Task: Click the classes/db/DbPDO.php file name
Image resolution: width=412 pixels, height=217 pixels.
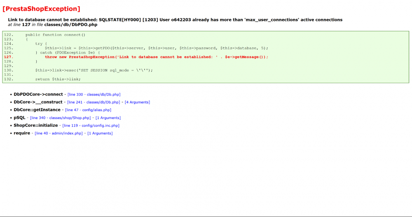Action: [71, 25]
